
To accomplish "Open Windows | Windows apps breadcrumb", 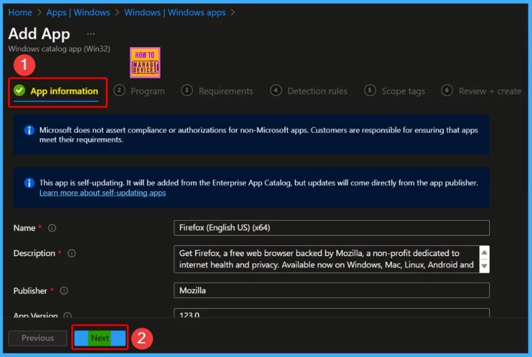I will pos(175,12).
